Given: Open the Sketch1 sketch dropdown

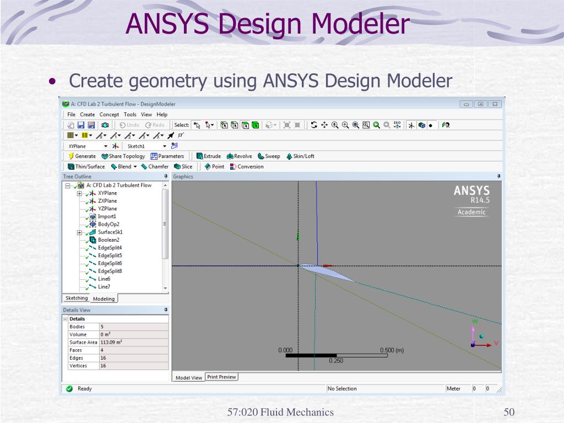Looking at the screenshot, I should point(164,146).
